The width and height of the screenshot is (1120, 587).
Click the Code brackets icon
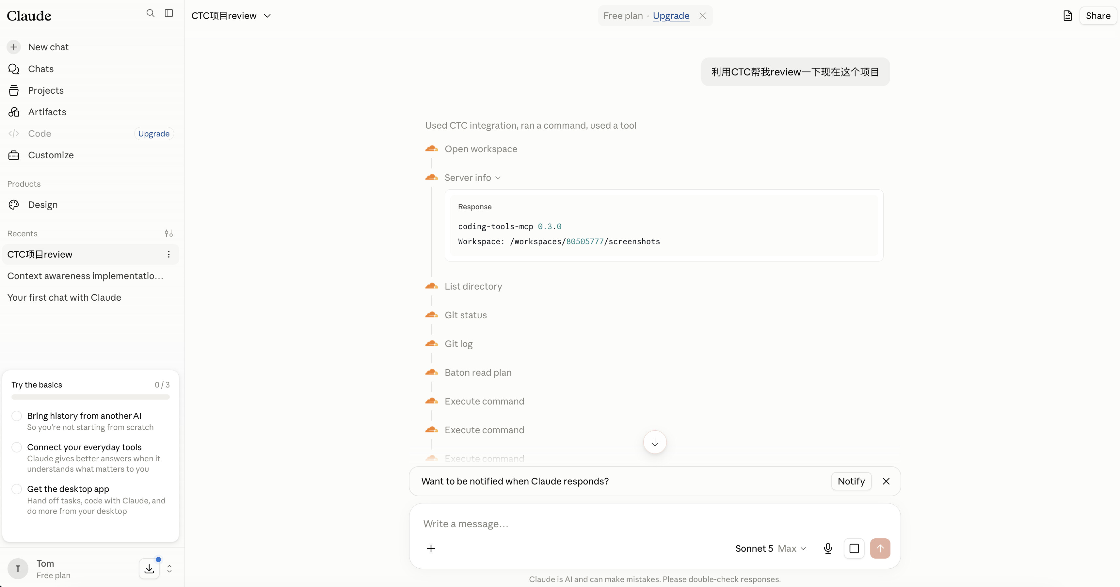tap(14, 134)
